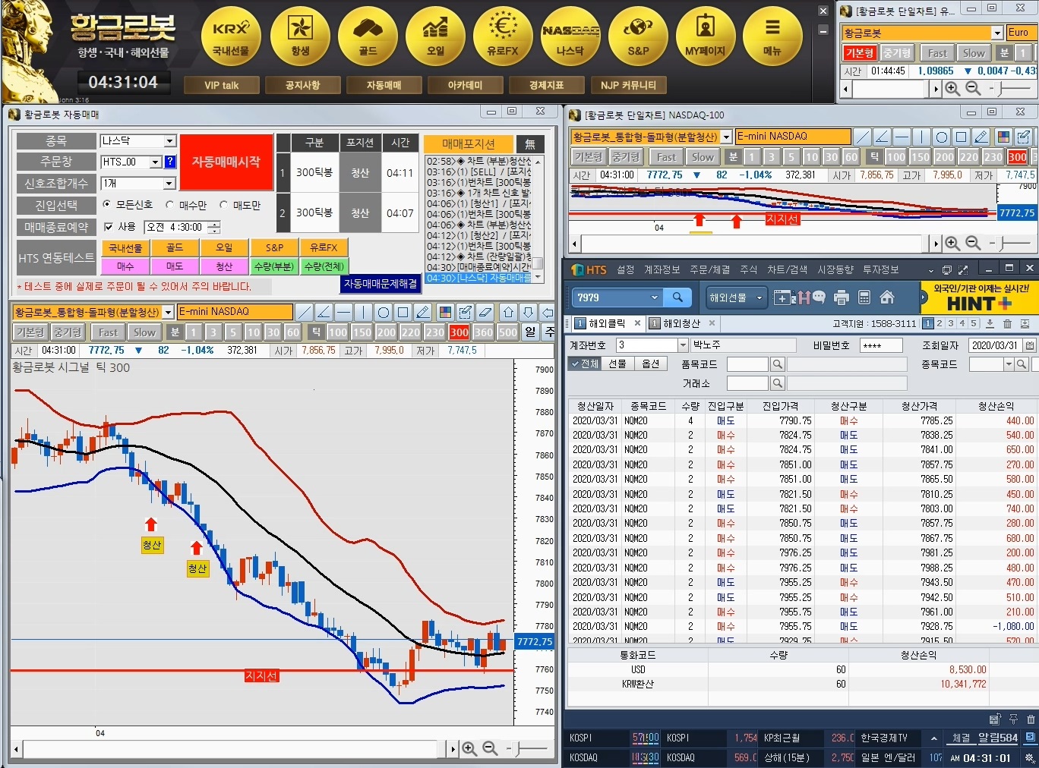This screenshot has width=1039, height=768.
Task: Expand the strategy dropdown in main chart
Action: point(168,312)
